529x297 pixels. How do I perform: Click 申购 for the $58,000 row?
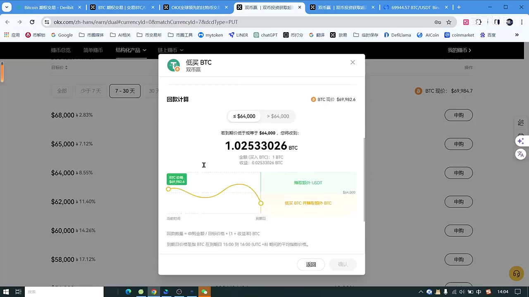point(459,259)
